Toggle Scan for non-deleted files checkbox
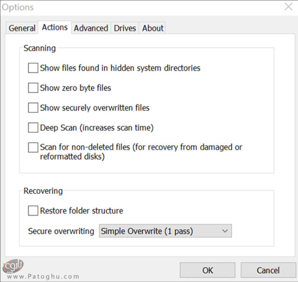 tap(33, 147)
